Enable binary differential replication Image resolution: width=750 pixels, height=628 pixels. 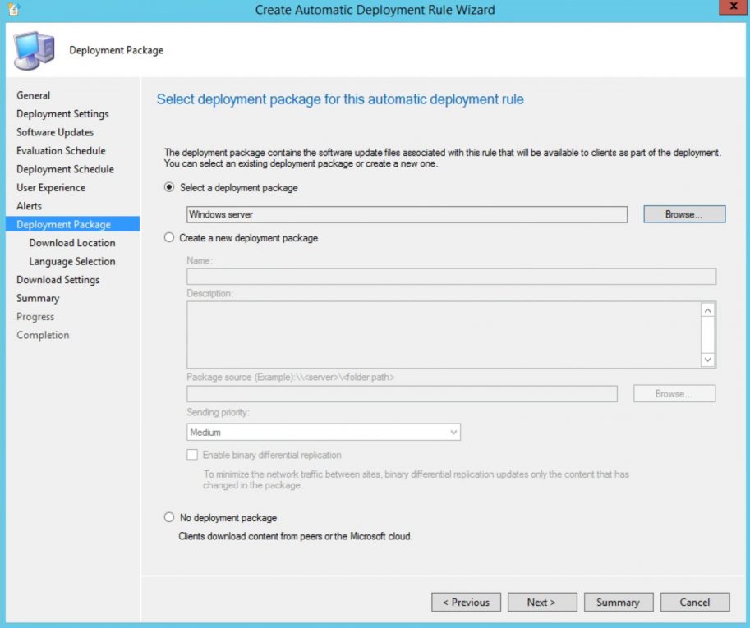[191, 454]
